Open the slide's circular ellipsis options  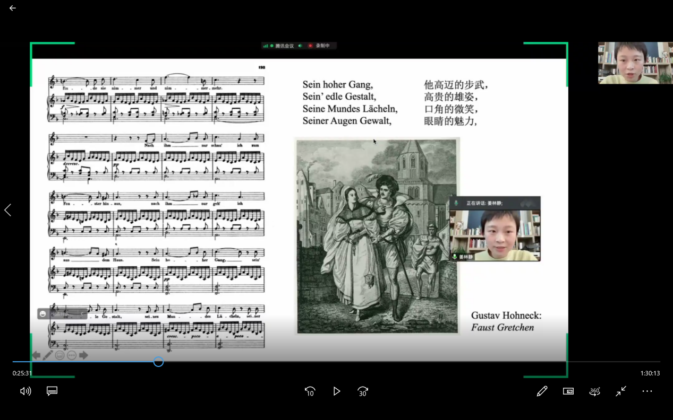tap(72, 355)
